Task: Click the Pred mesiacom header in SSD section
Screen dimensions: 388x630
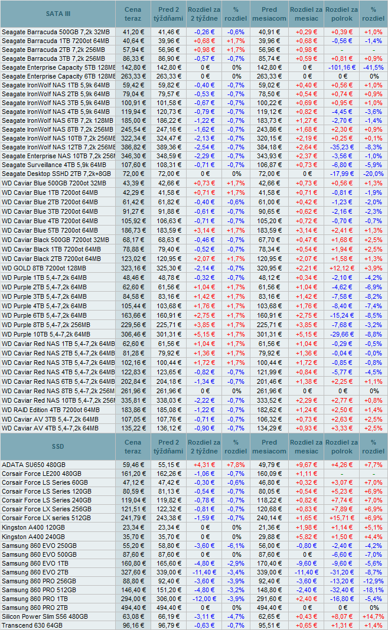Action: pyautogui.click(x=269, y=446)
